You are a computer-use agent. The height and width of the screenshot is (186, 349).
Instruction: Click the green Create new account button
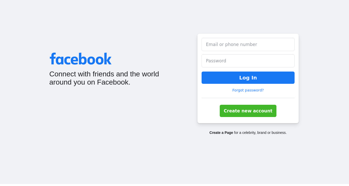pos(248,111)
